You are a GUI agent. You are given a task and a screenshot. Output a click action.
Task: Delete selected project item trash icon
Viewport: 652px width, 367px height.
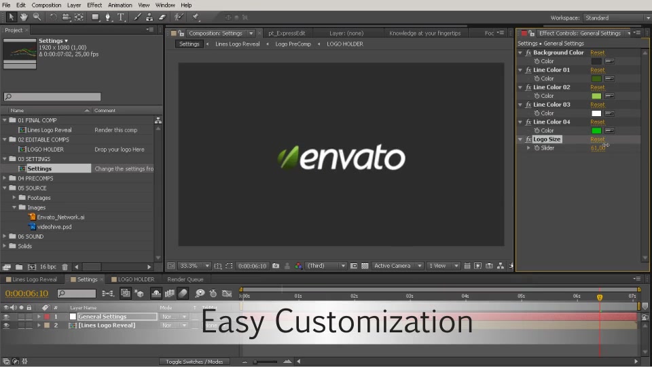[65, 266]
